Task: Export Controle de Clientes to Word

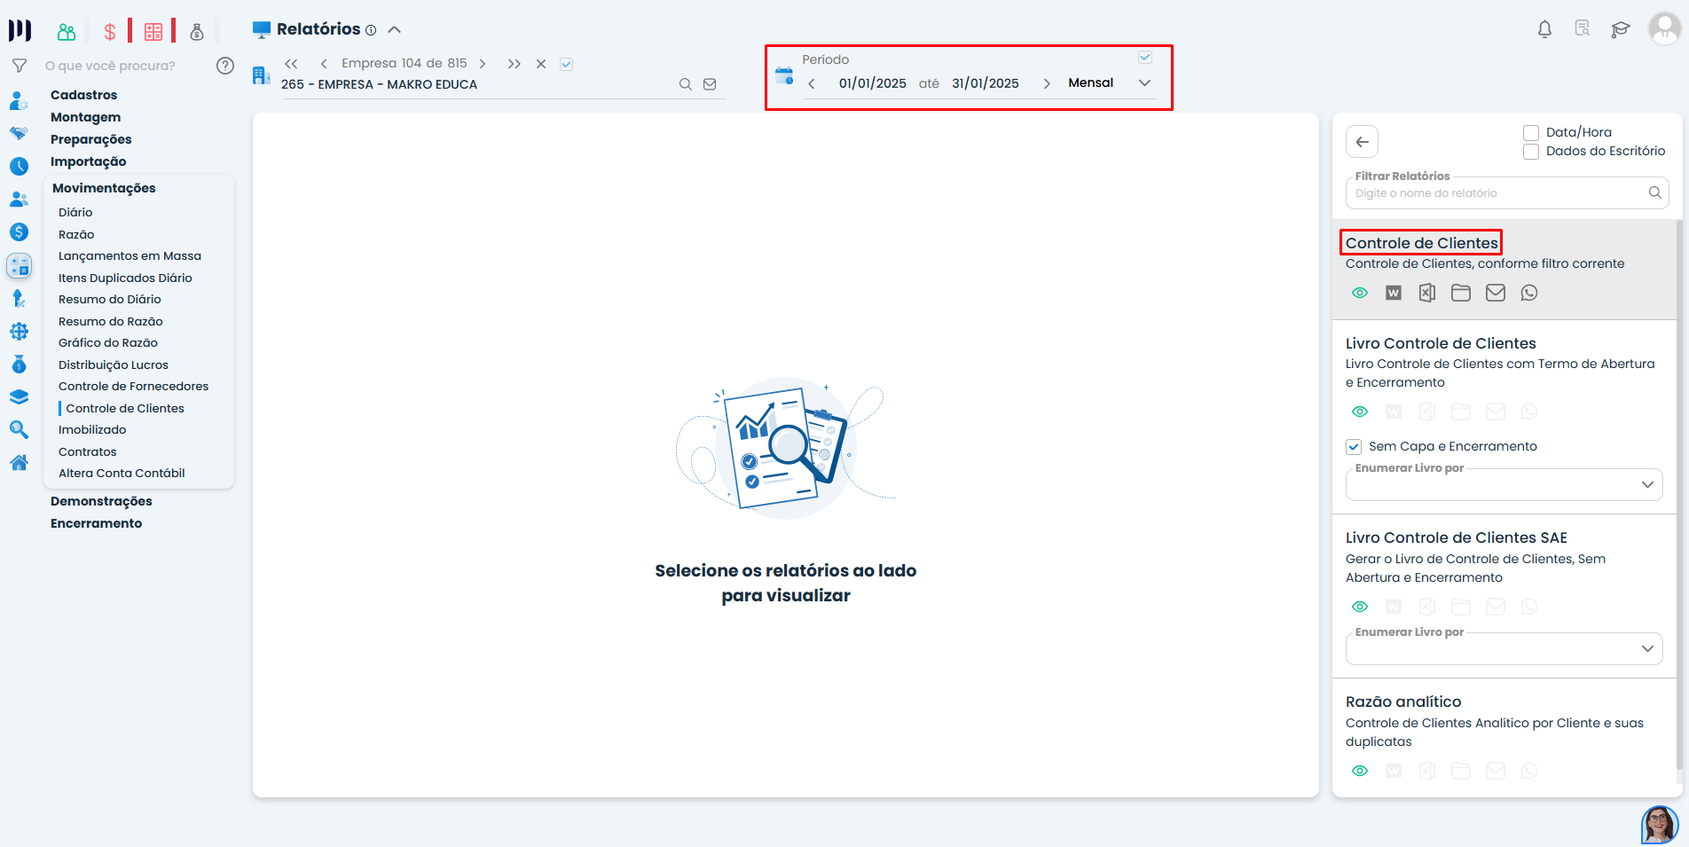Action: 1394,293
